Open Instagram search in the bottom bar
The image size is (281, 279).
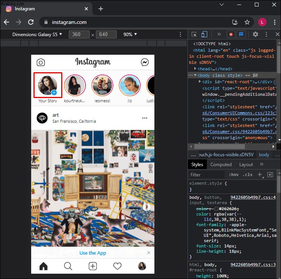pos(68,266)
